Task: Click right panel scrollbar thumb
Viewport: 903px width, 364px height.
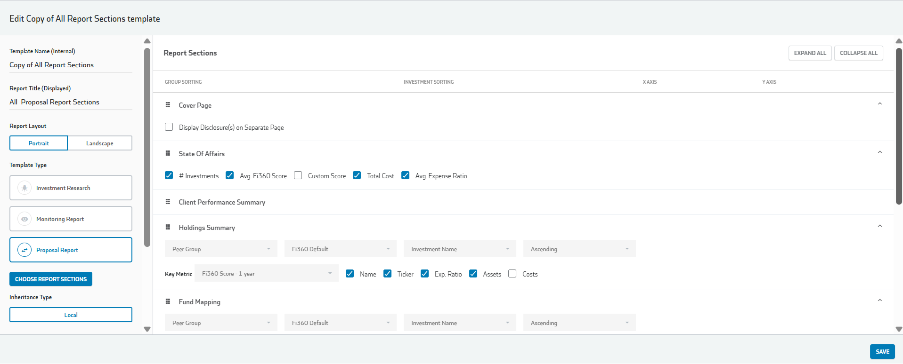Action: 899,126
